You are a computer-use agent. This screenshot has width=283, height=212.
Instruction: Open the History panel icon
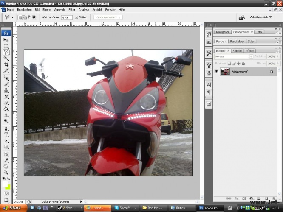click(209, 34)
